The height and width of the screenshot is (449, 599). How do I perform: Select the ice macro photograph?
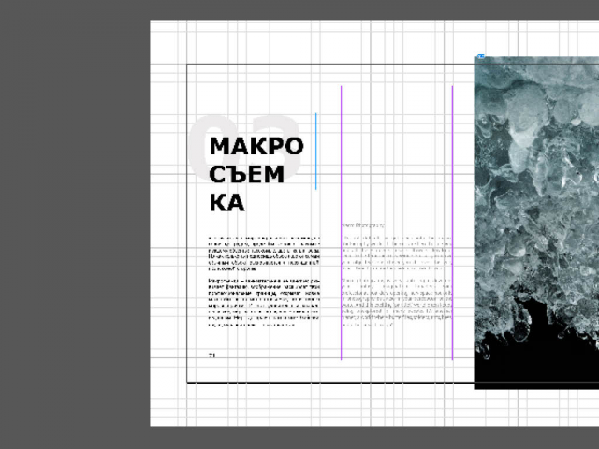click(x=536, y=223)
